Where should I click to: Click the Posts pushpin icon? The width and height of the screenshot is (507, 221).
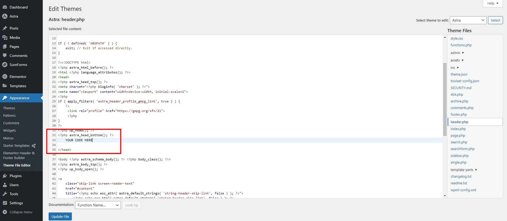point(5,28)
